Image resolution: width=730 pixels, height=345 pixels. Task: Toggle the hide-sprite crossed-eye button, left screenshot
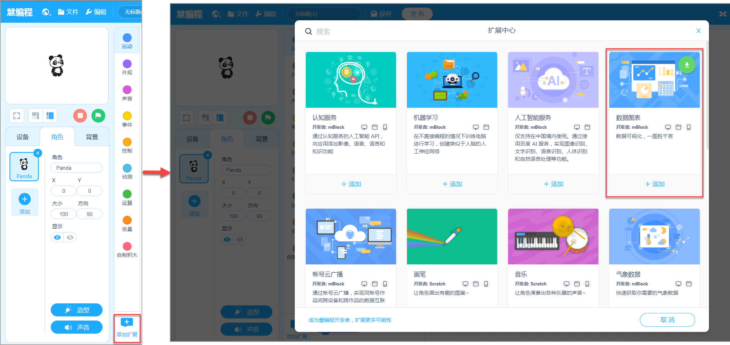point(70,238)
